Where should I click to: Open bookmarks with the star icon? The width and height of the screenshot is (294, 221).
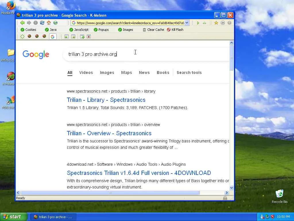point(216,23)
